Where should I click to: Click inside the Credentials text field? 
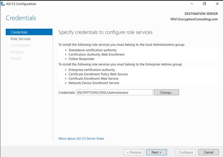tap(114, 92)
